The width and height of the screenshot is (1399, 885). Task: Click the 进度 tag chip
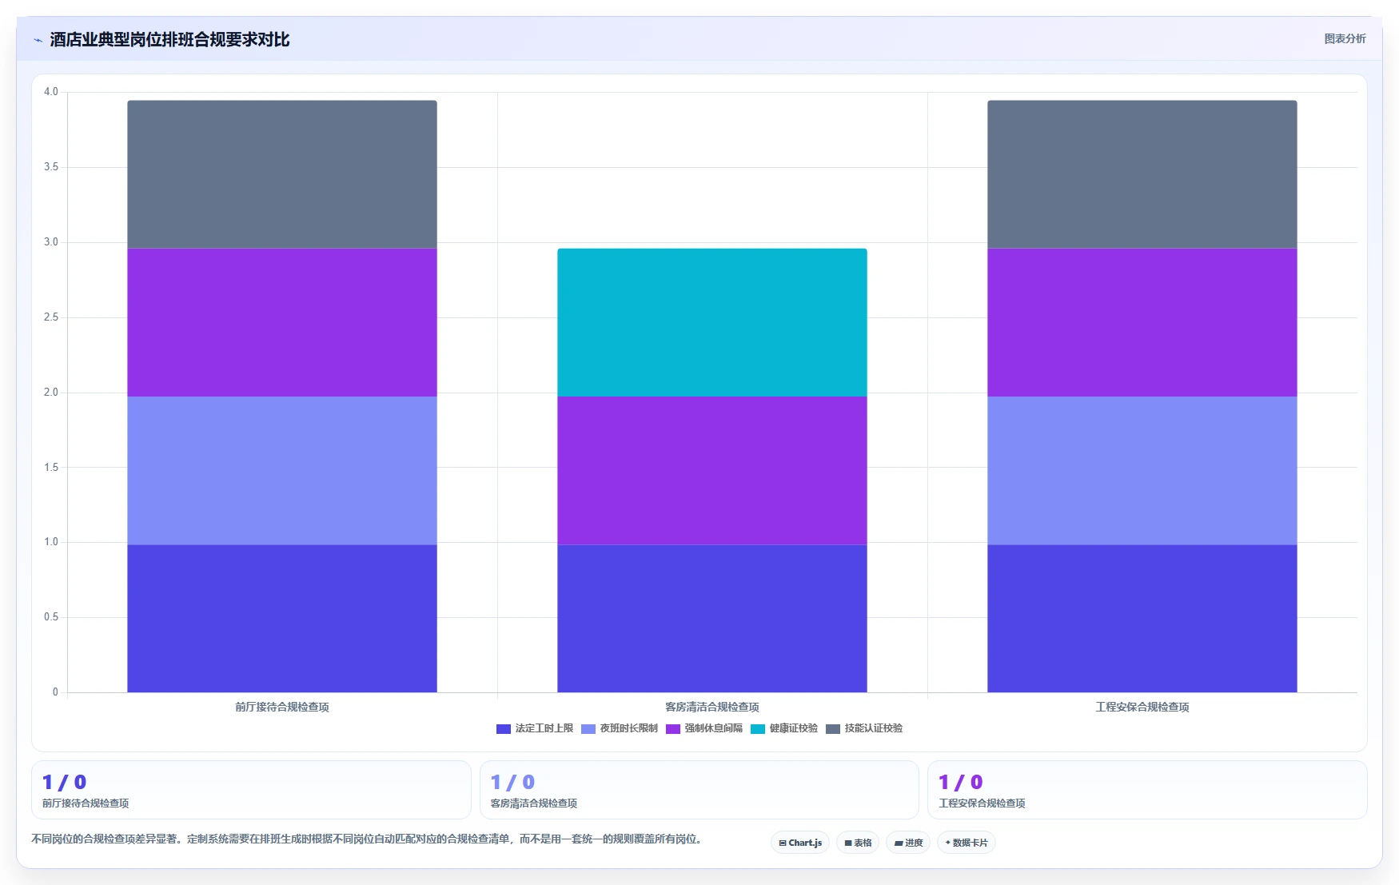point(908,843)
